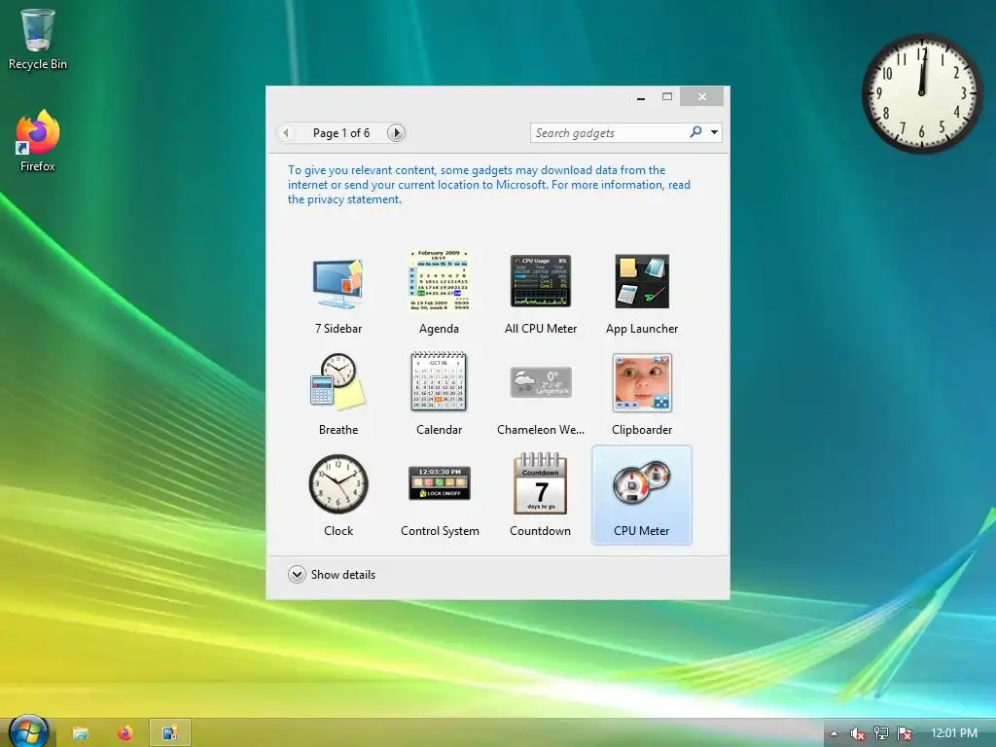This screenshot has width=996, height=747.
Task: Open the network status tray icon
Action: [x=880, y=733]
